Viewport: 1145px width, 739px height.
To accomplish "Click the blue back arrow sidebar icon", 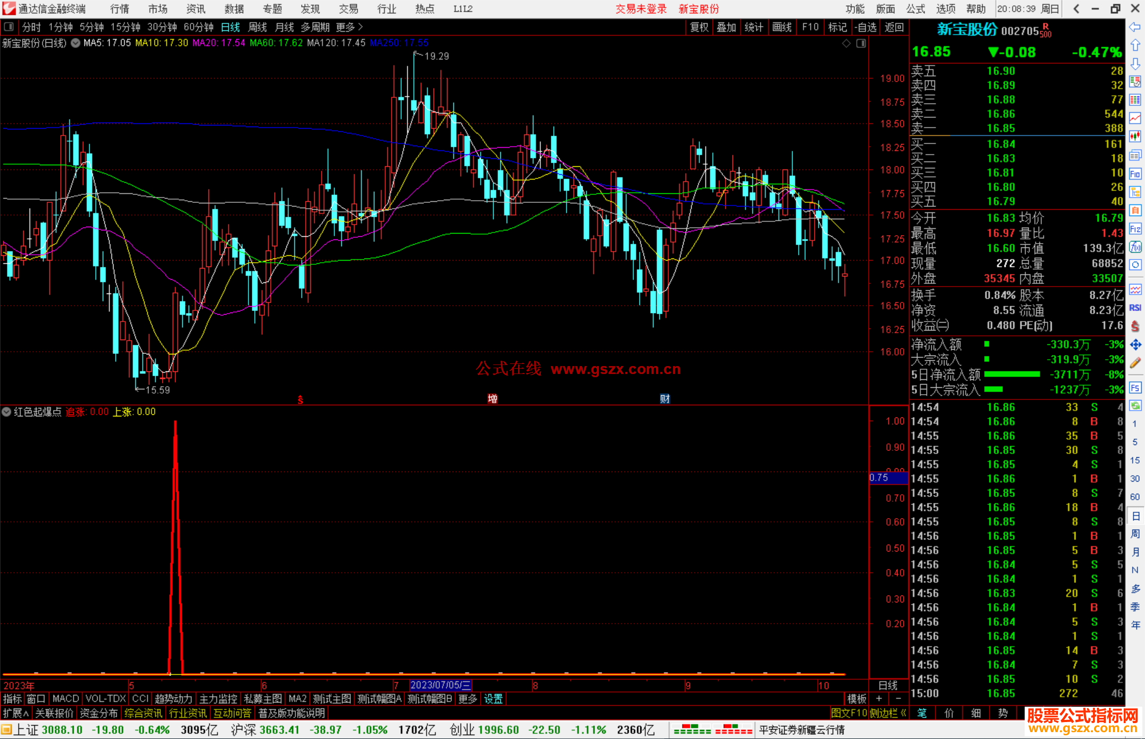I will (1135, 27).
